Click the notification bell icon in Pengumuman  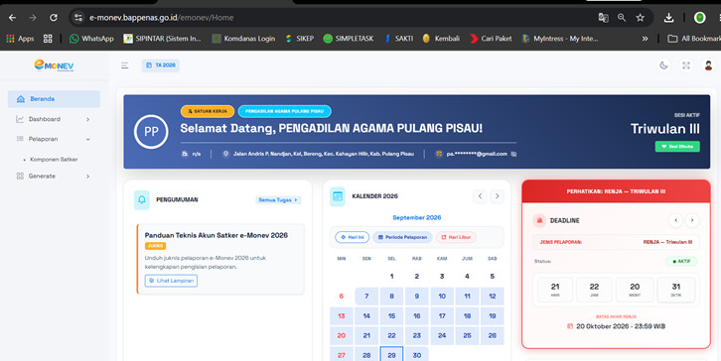pyautogui.click(x=142, y=199)
